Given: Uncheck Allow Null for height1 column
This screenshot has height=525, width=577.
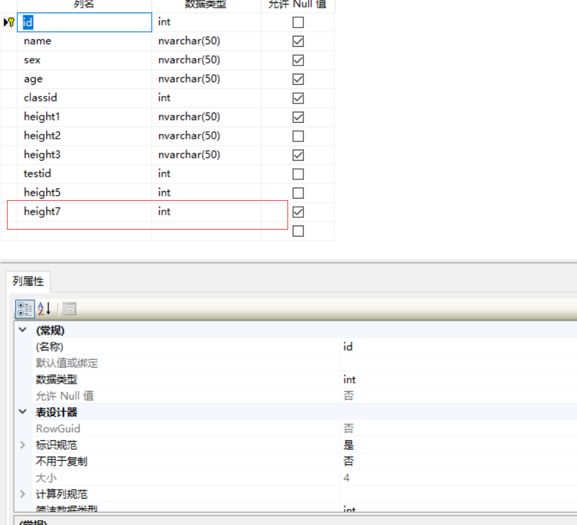Looking at the screenshot, I should 298,117.
